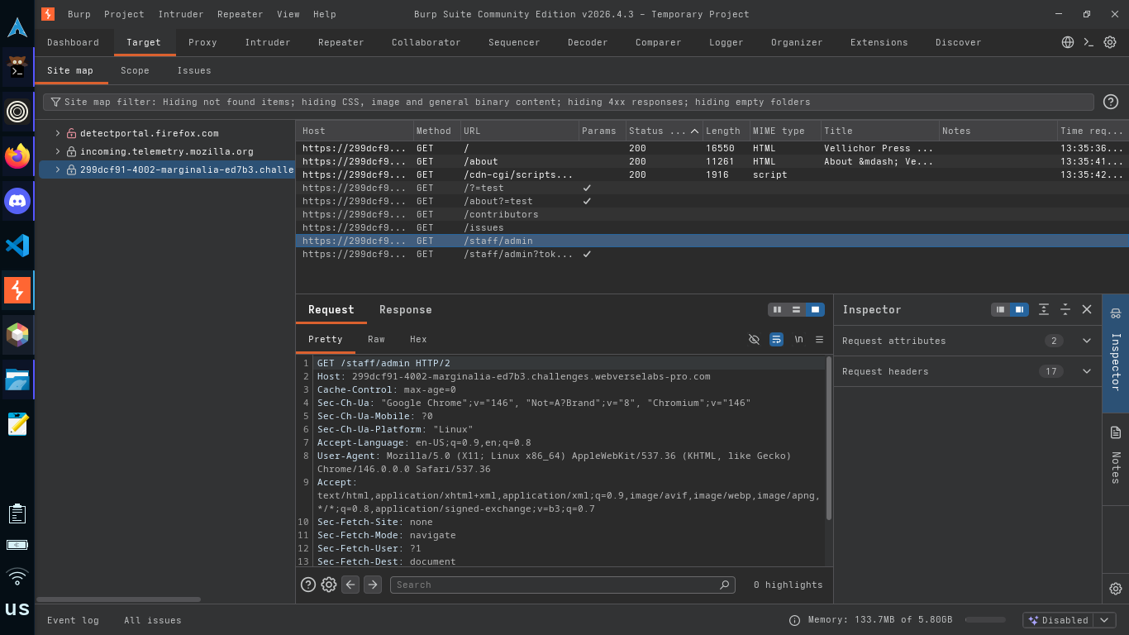Viewport: 1129px width, 635px height.
Task: Click the magnifier icon in search field
Action: point(725,585)
